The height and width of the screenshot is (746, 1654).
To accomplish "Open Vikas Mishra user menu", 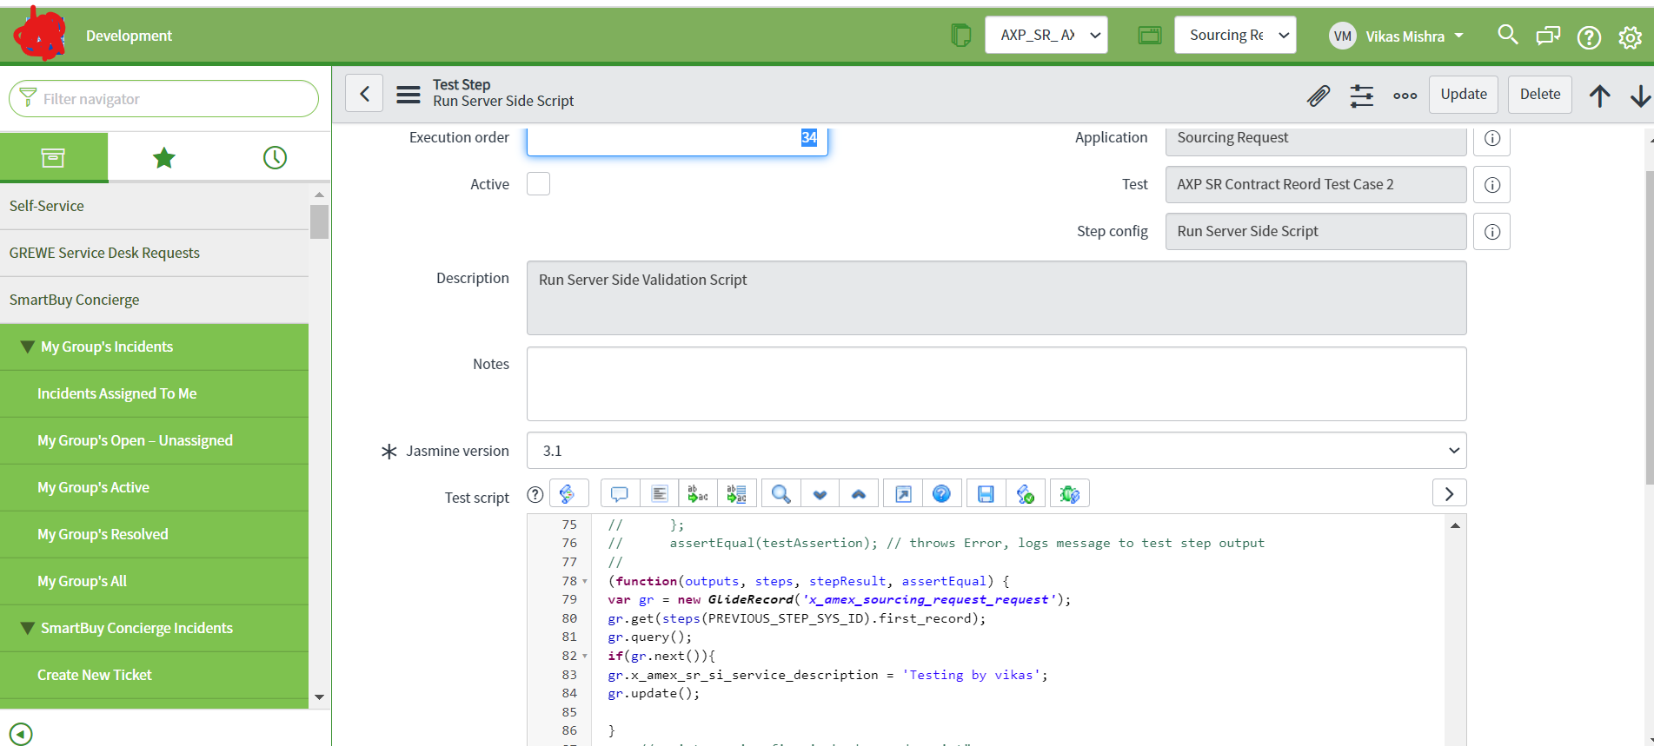I will click(x=1398, y=36).
